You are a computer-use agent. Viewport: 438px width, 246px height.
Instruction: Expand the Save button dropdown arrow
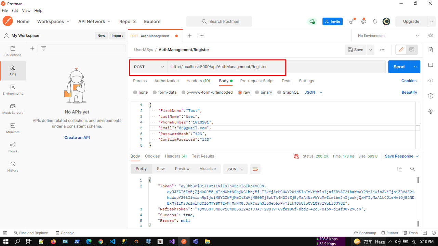click(x=370, y=50)
